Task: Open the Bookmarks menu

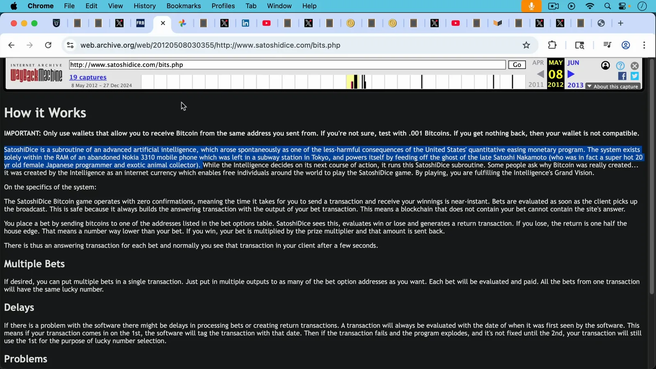Action: [184, 6]
